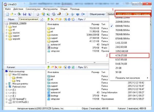Expand the CD привод(F:) tree node

6,99
